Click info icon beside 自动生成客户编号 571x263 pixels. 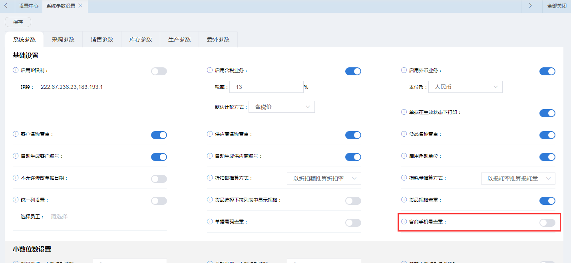(16, 156)
